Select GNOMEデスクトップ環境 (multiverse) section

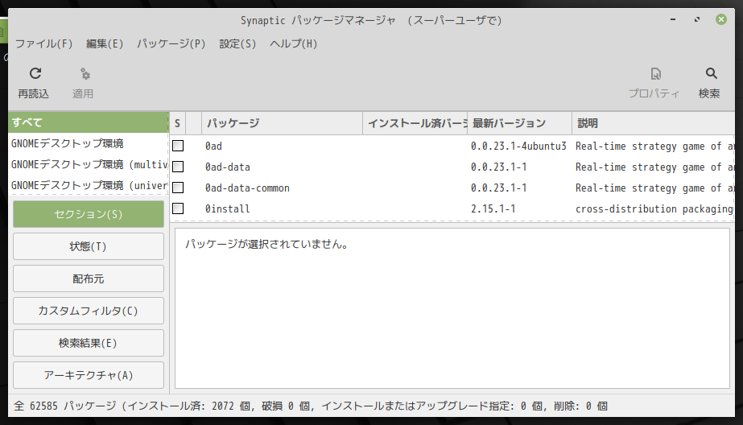pyautogui.click(x=89, y=164)
